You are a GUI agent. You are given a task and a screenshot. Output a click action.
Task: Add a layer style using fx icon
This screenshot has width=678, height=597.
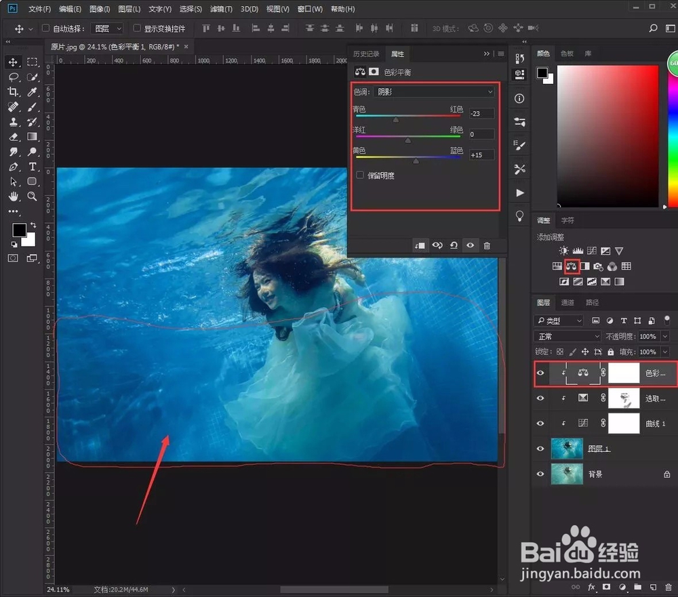591,587
